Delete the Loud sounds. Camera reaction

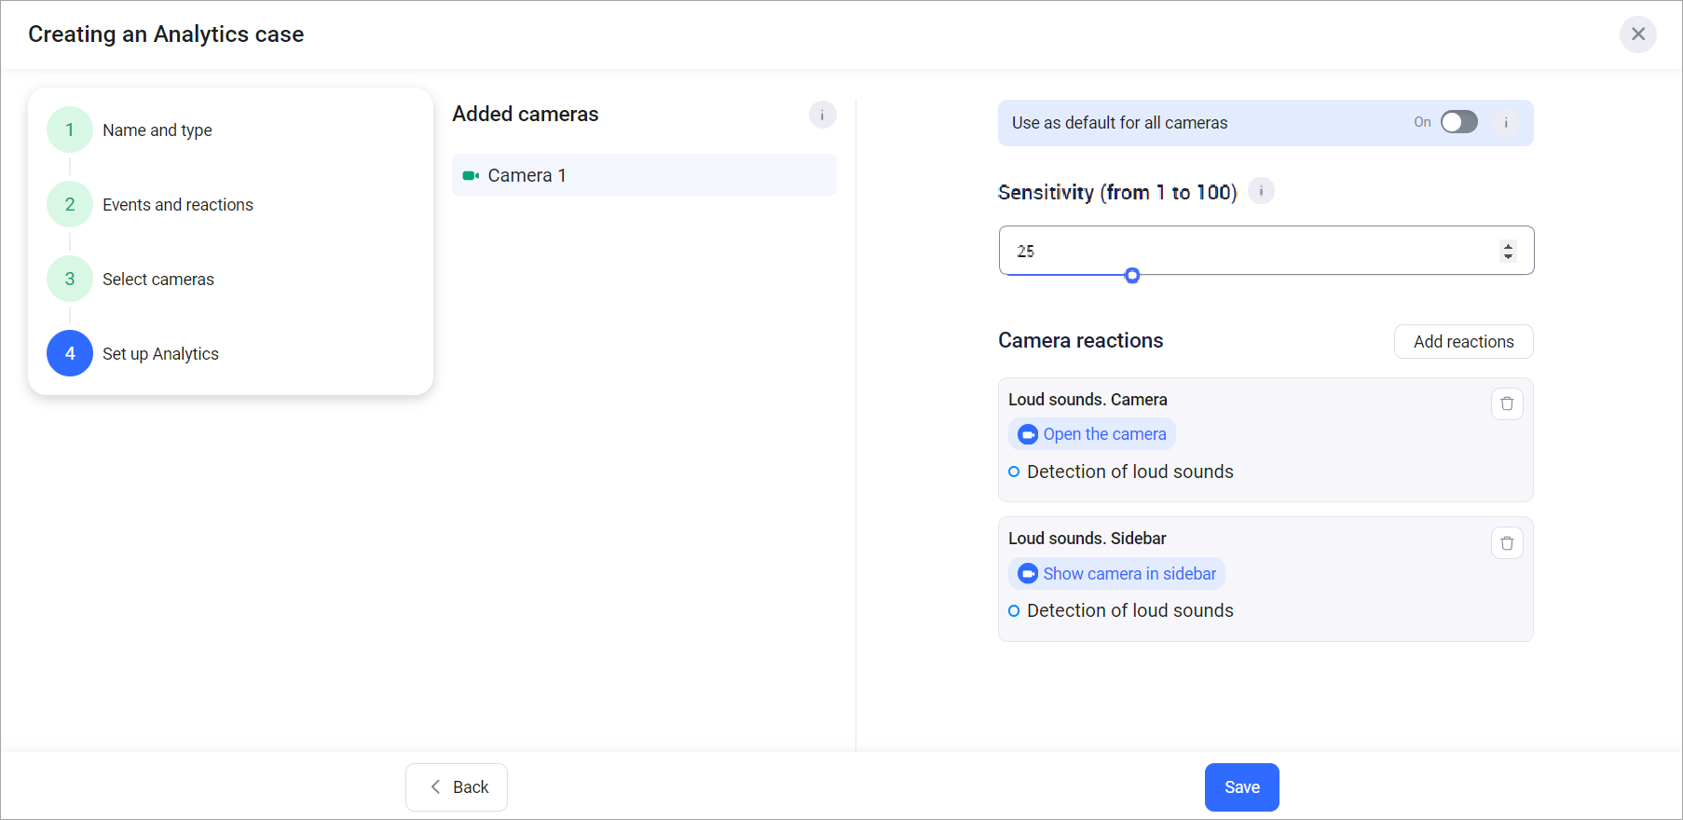point(1507,403)
